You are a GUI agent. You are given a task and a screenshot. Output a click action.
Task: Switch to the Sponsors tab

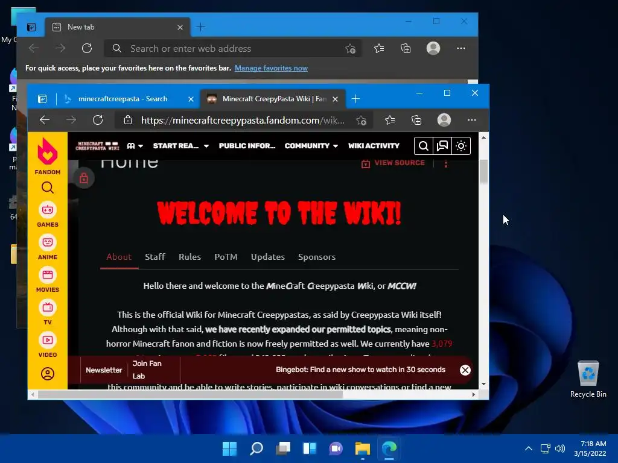[317, 257]
